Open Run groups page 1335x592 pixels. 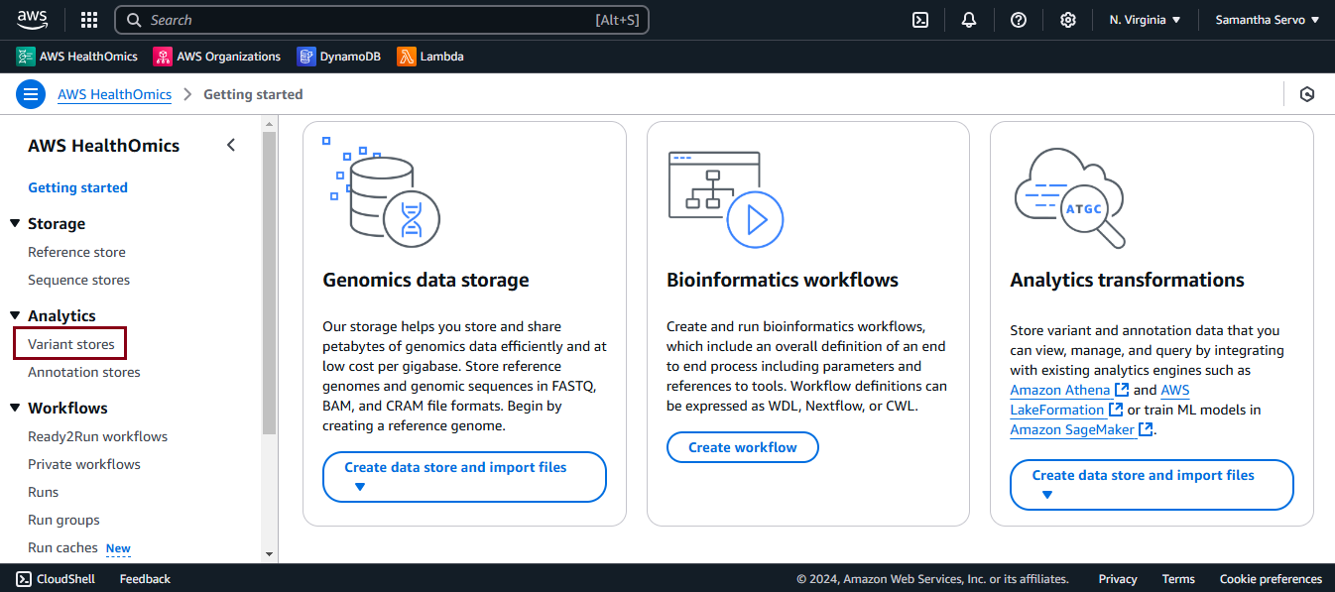point(63,520)
